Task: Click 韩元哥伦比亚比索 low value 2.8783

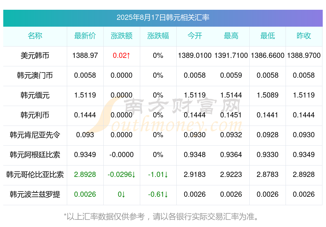Action: (x=268, y=174)
